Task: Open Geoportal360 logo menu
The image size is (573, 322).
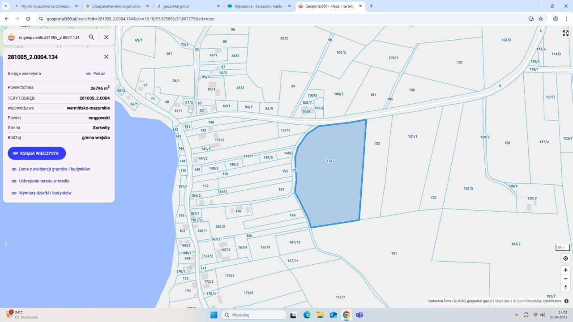Action: point(11,37)
